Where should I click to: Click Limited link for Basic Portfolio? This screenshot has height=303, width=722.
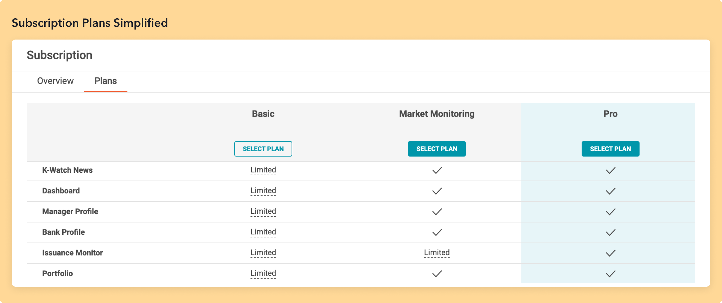(x=263, y=273)
